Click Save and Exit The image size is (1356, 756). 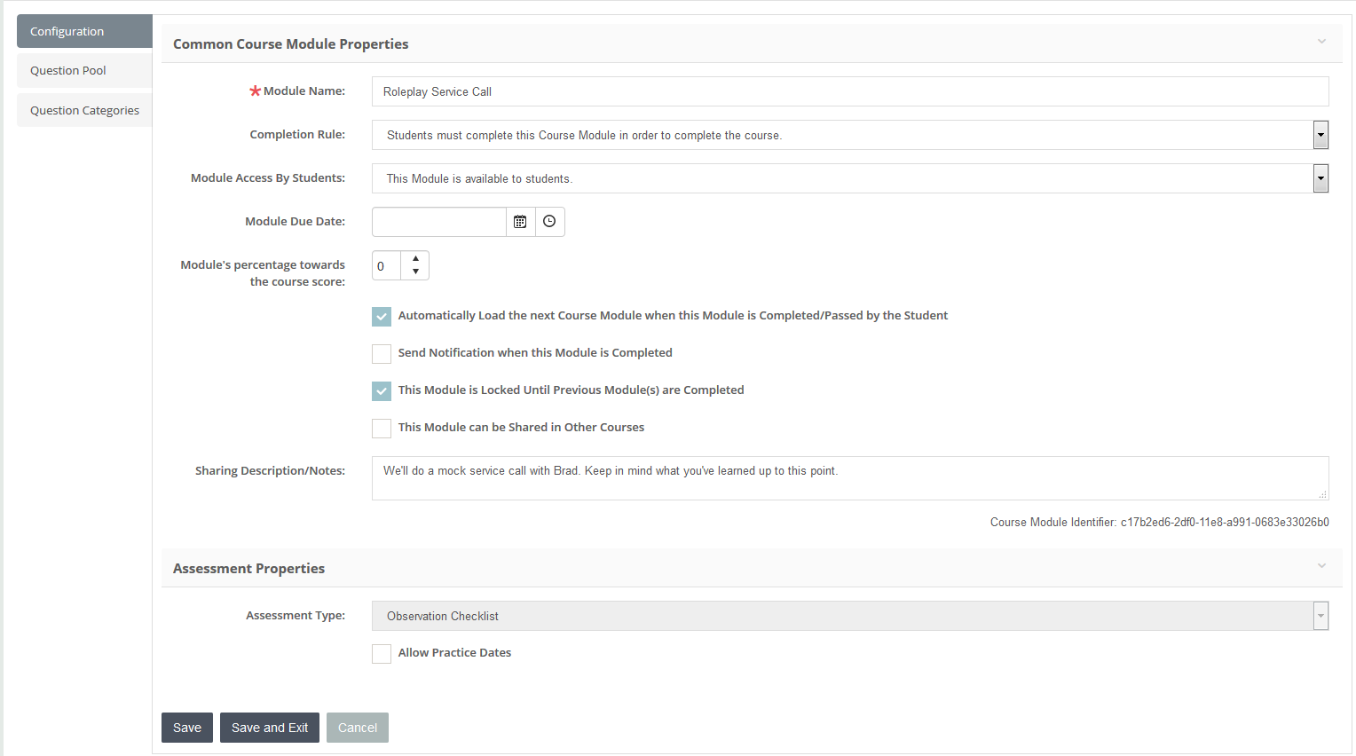(269, 727)
